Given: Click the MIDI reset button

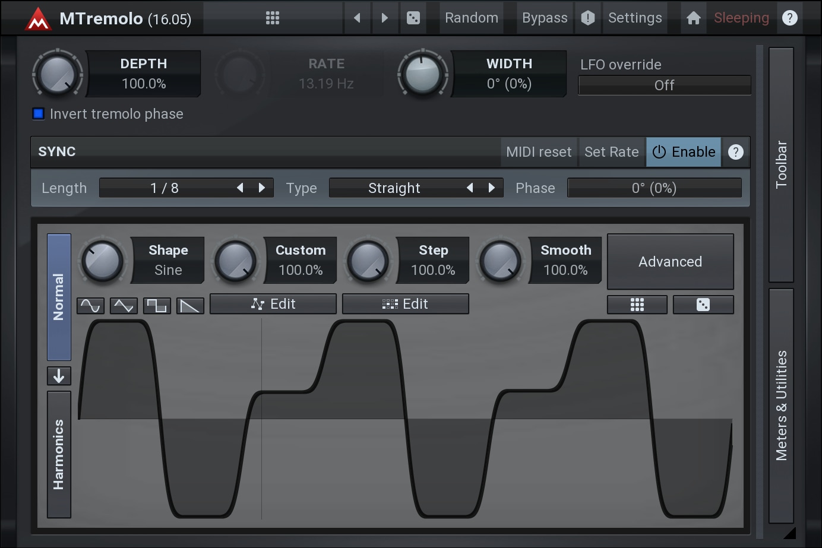Looking at the screenshot, I should (539, 152).
